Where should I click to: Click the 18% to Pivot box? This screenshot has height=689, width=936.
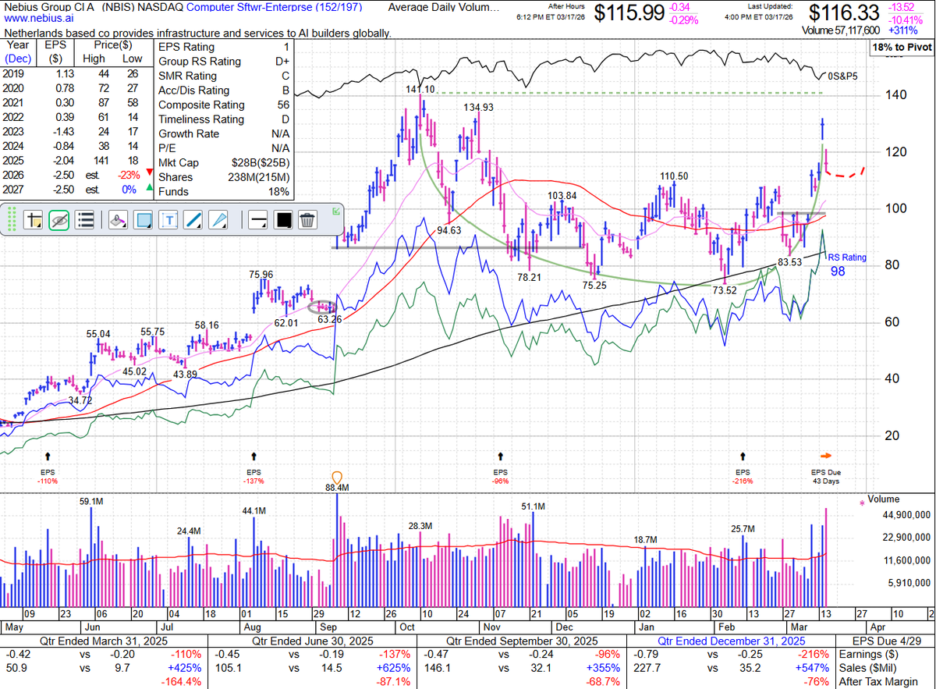[901, 48]
